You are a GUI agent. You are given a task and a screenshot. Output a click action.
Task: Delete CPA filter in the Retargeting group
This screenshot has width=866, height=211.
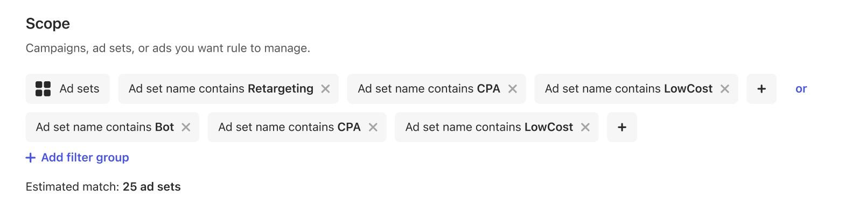pyautogui.click(x=513, y=89)
